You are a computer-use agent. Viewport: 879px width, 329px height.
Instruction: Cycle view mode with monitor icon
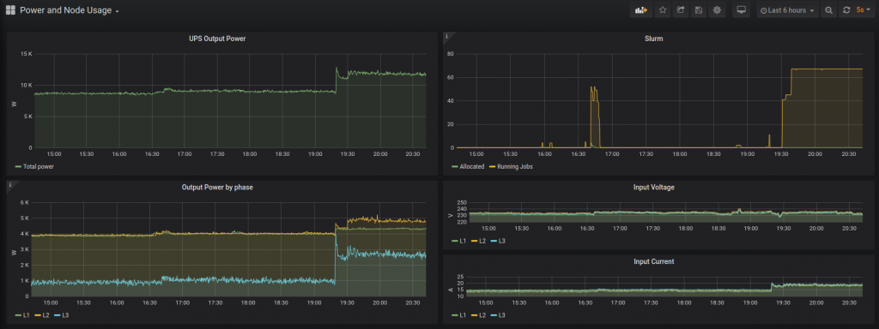[741, 10]
